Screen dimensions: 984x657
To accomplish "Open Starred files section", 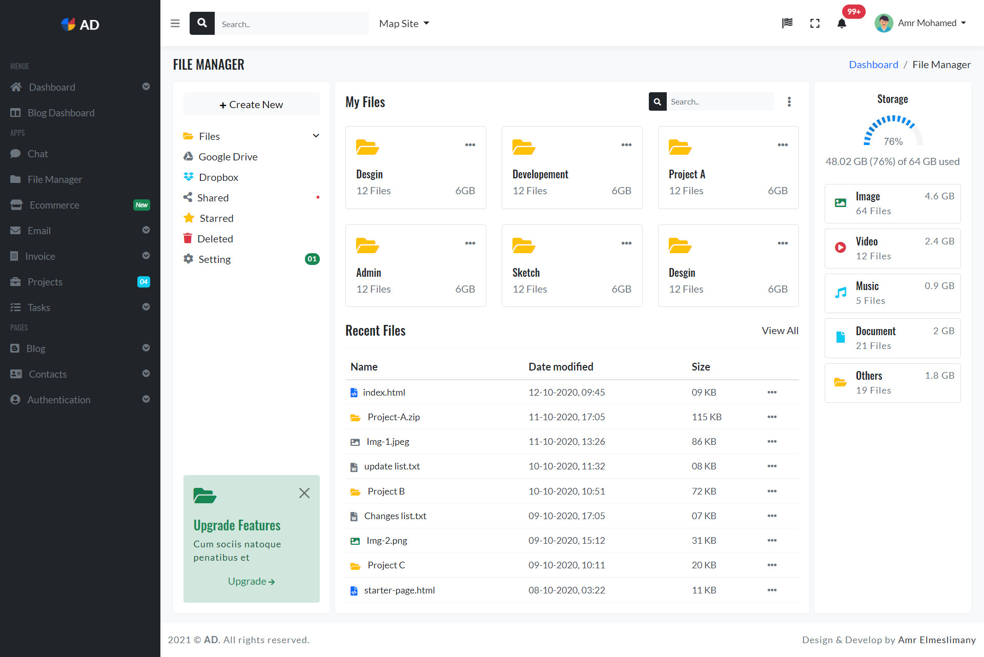I will (216, 218).
